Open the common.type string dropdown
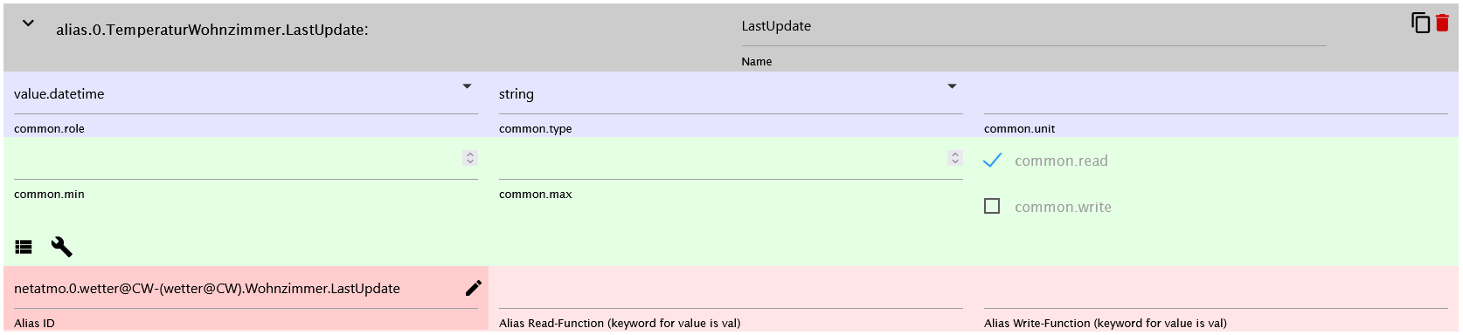Image resolution: width=1463 pixels, height=335 pixels. click(x=731, y=94)
